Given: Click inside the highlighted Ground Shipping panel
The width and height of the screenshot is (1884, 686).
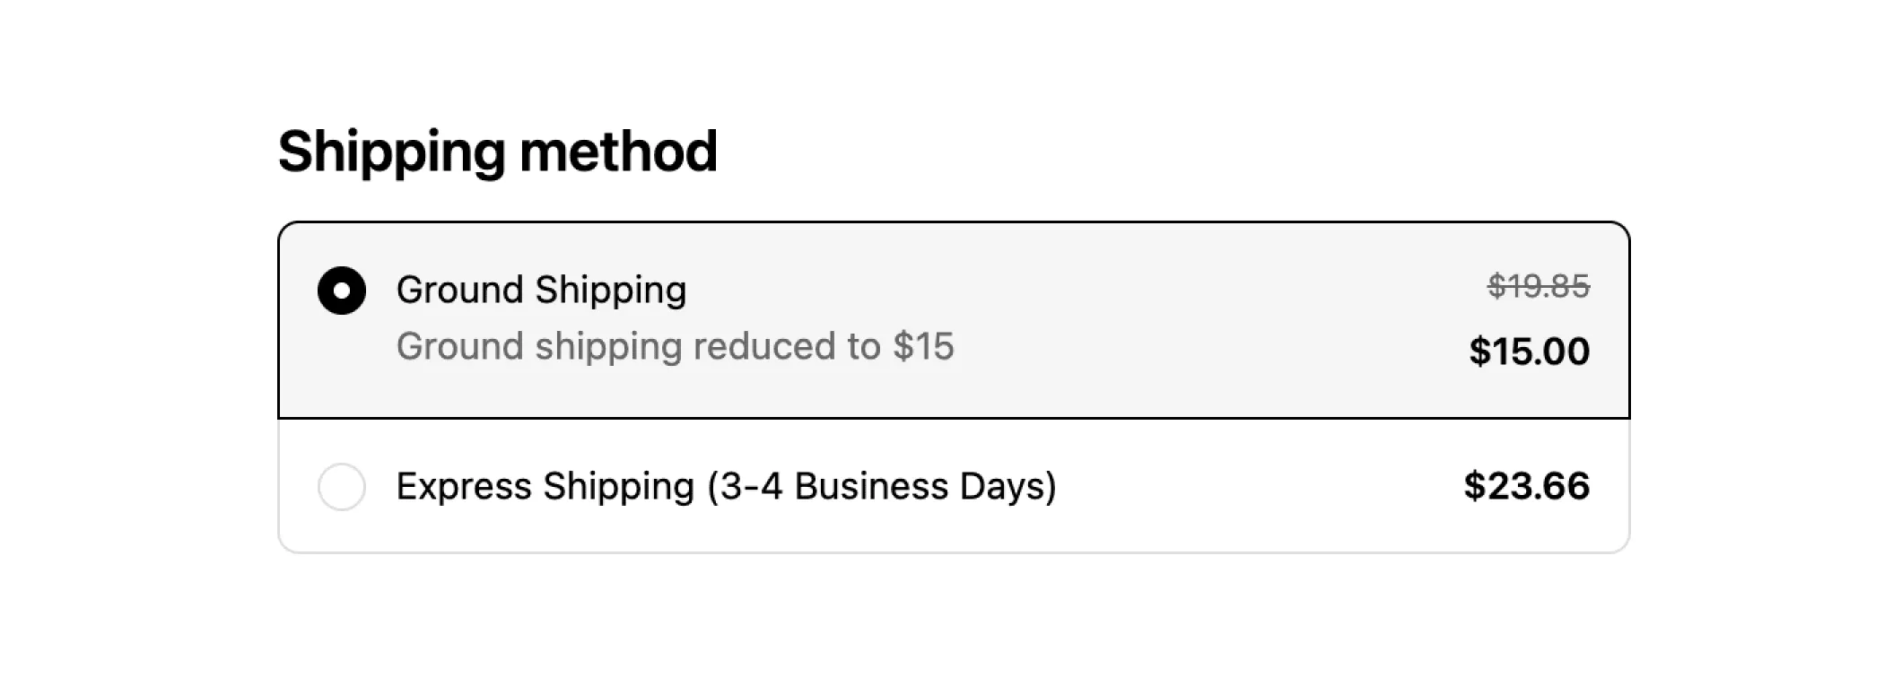Looking at the screenshot, I should click(x=1077, y=318).
